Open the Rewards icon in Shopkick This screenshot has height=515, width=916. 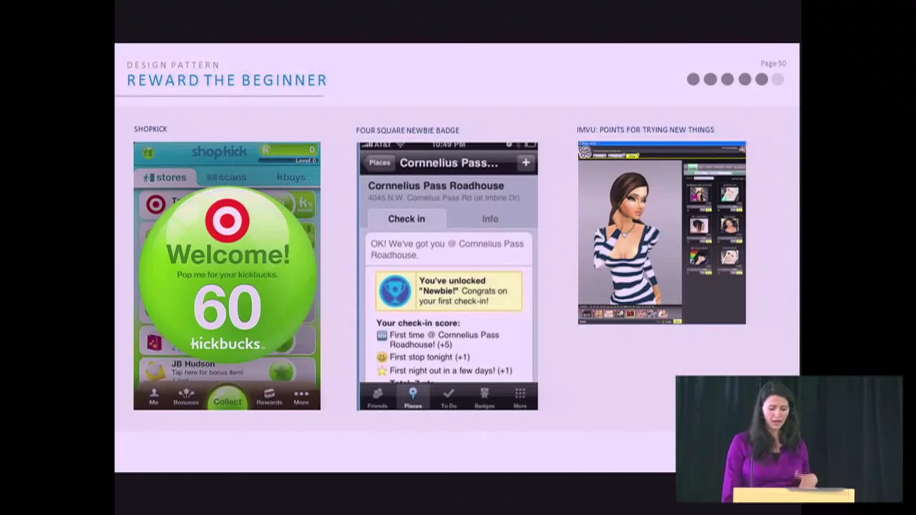click(x=269, y=397)
